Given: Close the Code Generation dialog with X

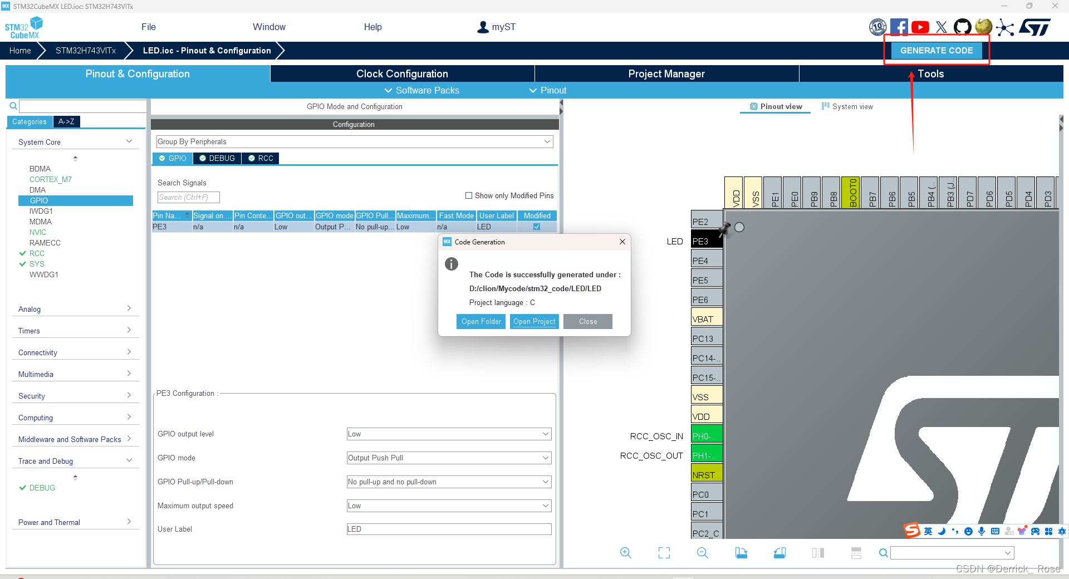Looking at the screenshot, I should click(x=622, y=242).
